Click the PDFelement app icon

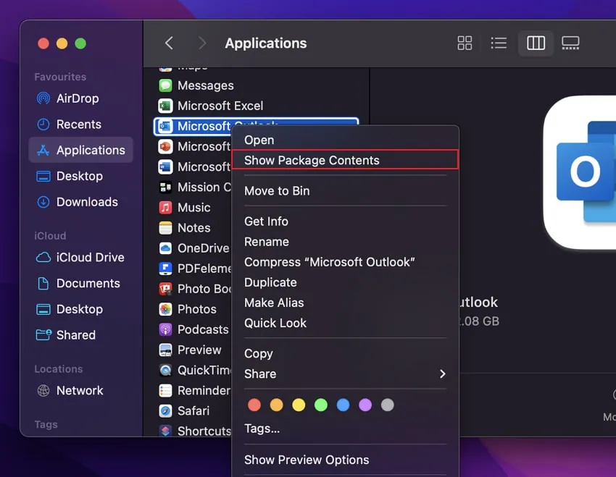coord(165,269)
